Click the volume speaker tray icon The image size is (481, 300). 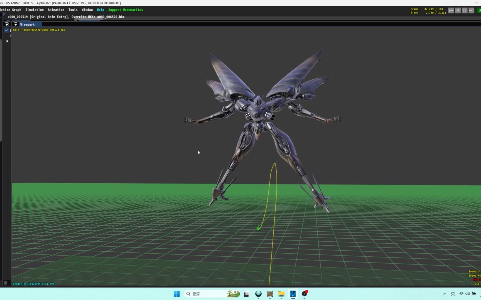[467, 294]
